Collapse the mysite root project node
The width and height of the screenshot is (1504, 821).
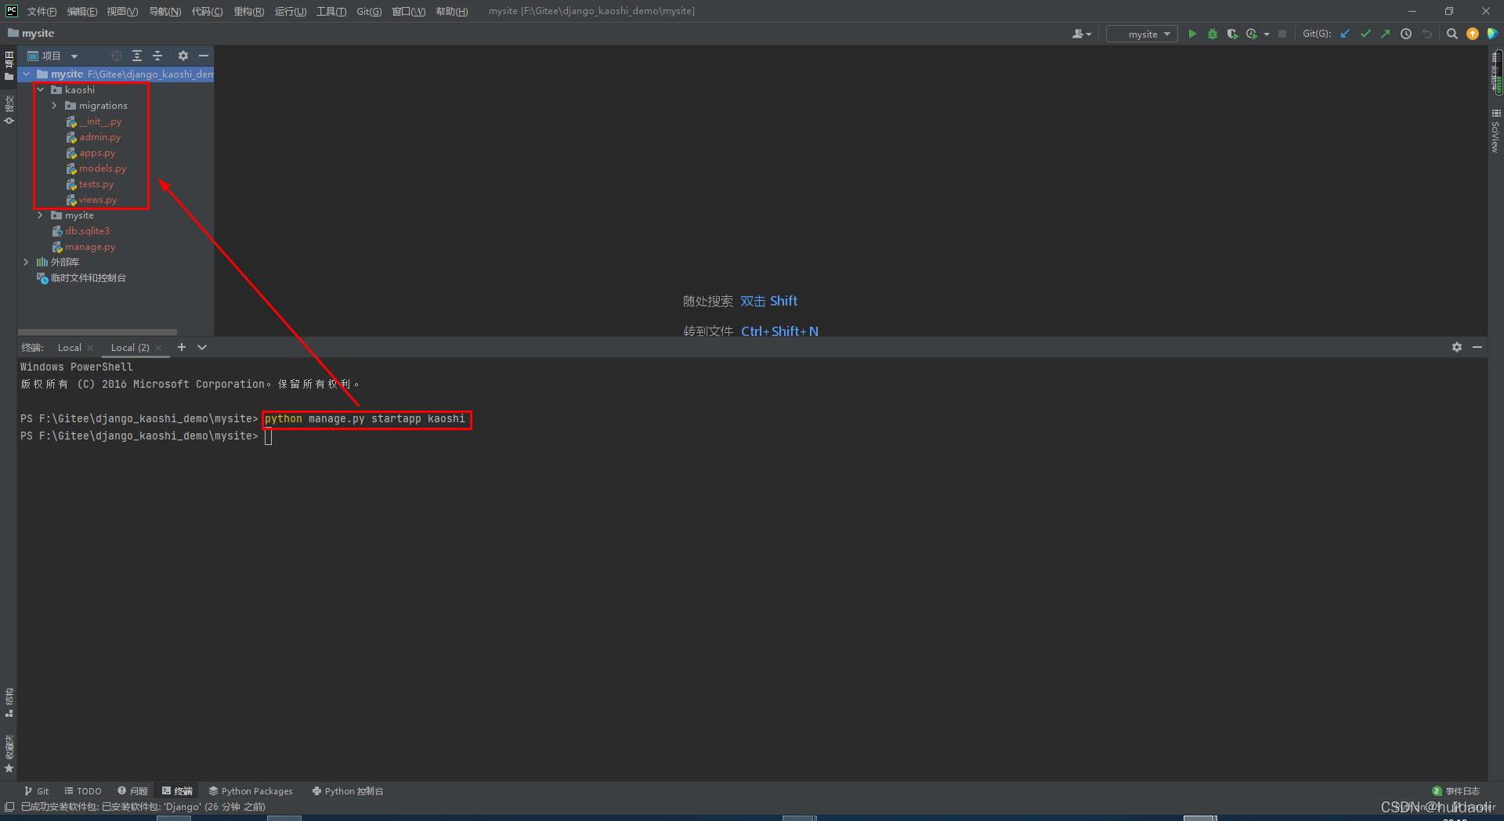27,74
